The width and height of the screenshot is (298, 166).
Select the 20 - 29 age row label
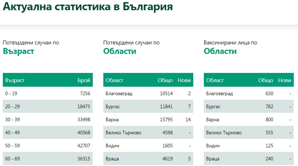(12, 106)
